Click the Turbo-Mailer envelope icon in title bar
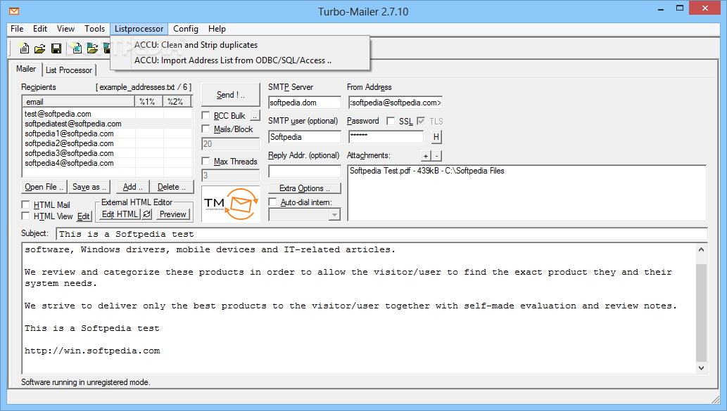The image size is (727, 411). coord(14,11)
